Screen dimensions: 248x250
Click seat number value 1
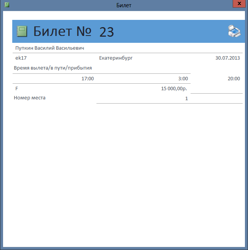click(x=186, y=99)
